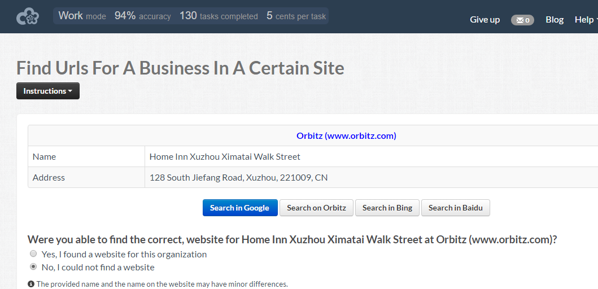Click the '130 tasks completed' stat
This screenshot has width=598, height=289.
pos(219,16)
